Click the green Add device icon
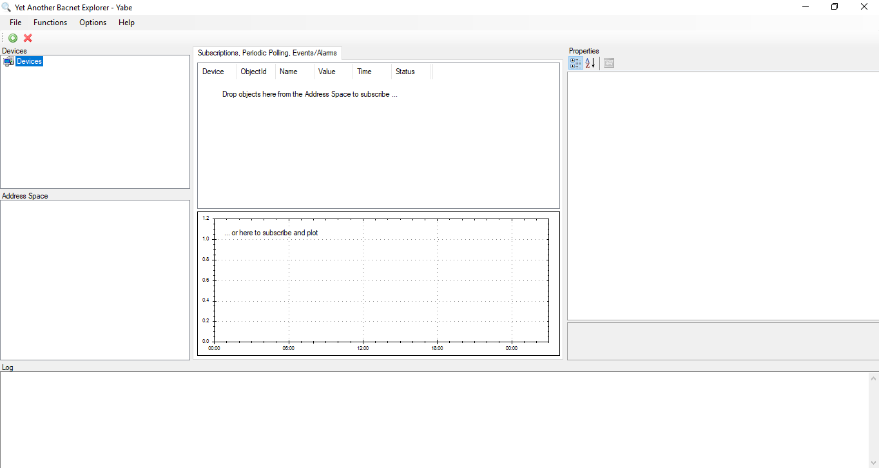The image size is (879, 468). [x=13, y=38]
